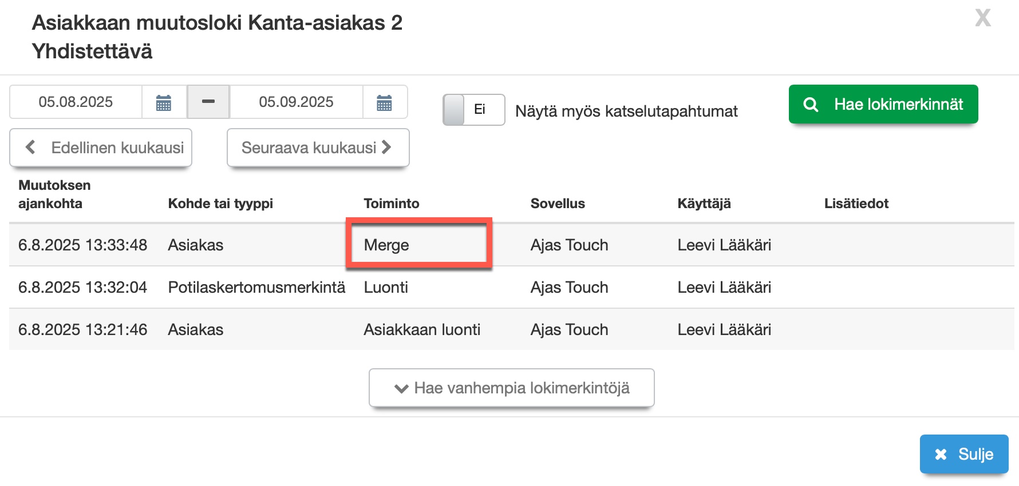Select the highlighted Merge action cell

click(418, 245)
